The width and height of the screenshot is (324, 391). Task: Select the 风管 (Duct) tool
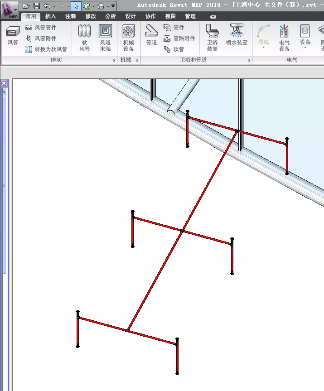click(13, 36)
